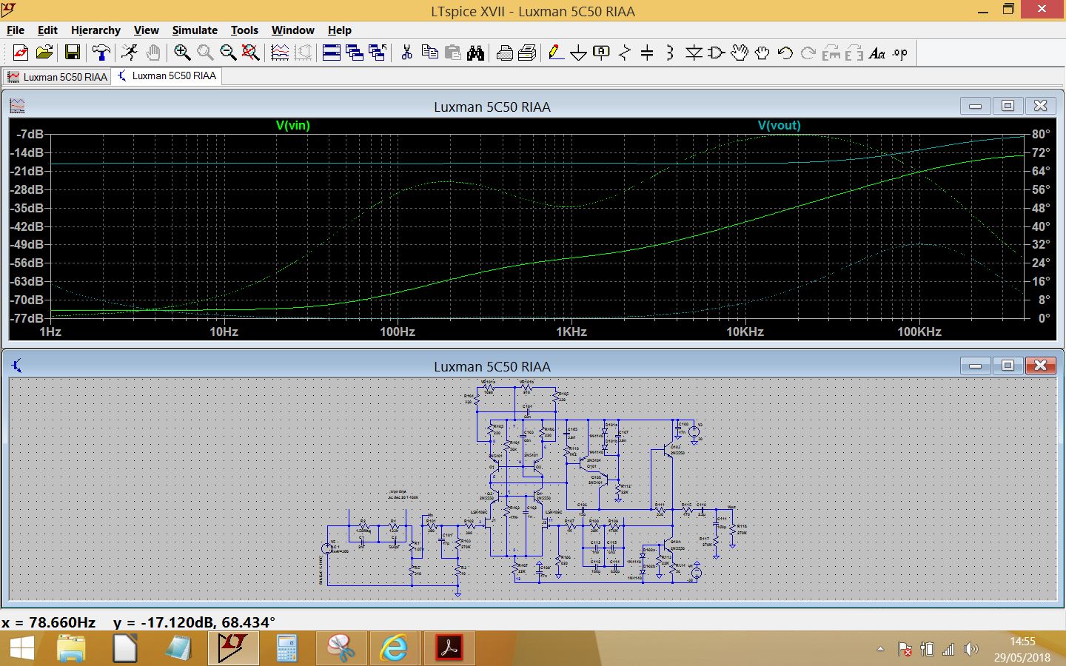
Task: Open Adobe Reader from taskbar
Action: (x=448, y=649)
